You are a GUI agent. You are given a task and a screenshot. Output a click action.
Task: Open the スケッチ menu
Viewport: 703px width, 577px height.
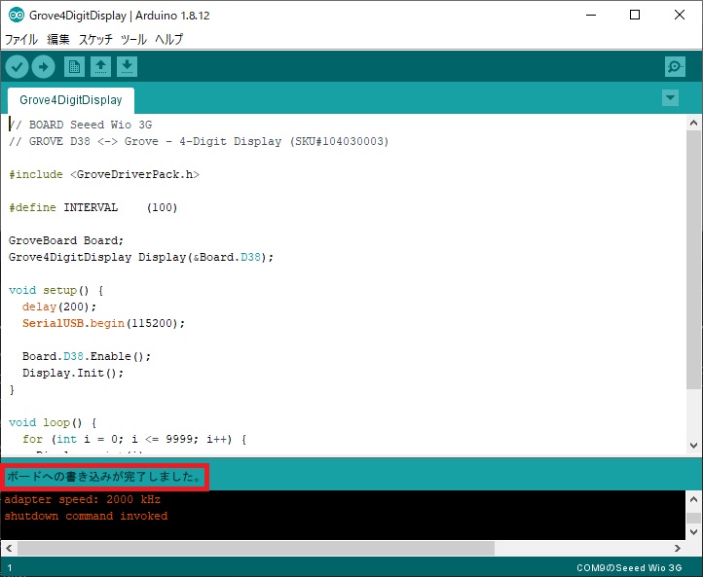point(95,40)
